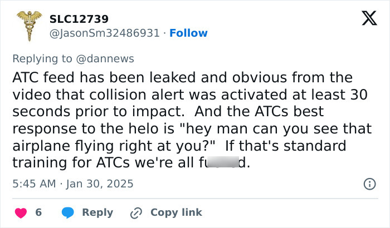This screenshot has height=228, width=390.
Task: Open the @dannews mention
Action: pos(105,59)
